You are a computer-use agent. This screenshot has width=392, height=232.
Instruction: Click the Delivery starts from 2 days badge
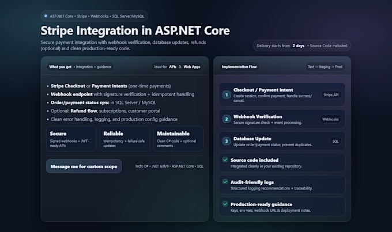pos(301,45)
